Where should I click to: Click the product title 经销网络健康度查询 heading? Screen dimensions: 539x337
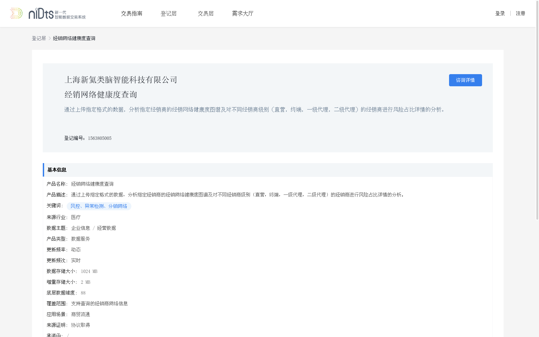coord(101,95)
